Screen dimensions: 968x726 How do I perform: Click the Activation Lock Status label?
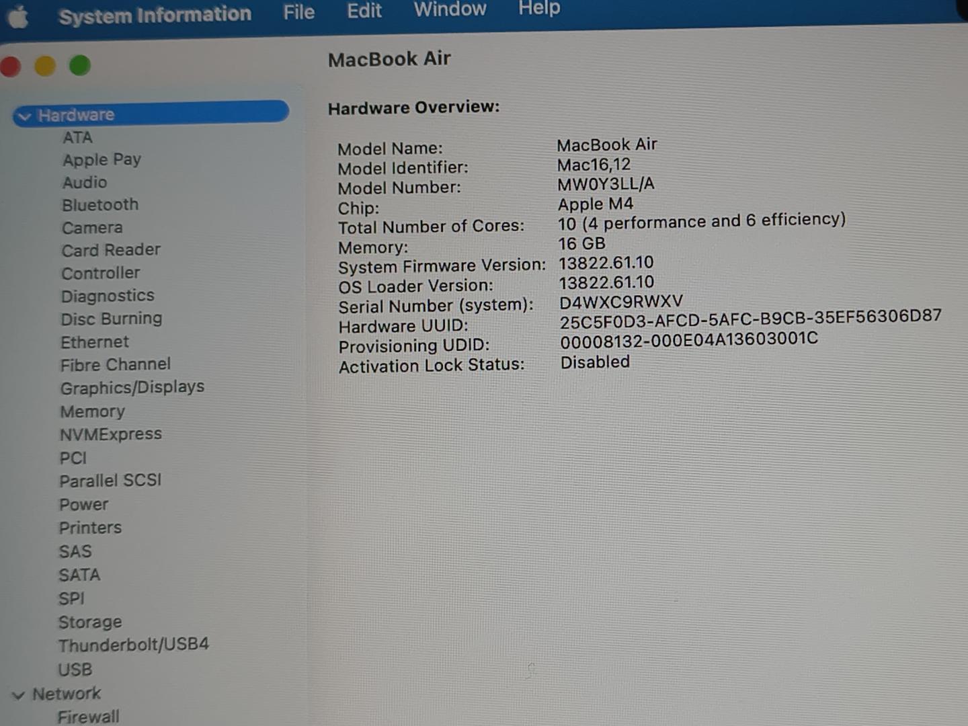pos(432,366)
